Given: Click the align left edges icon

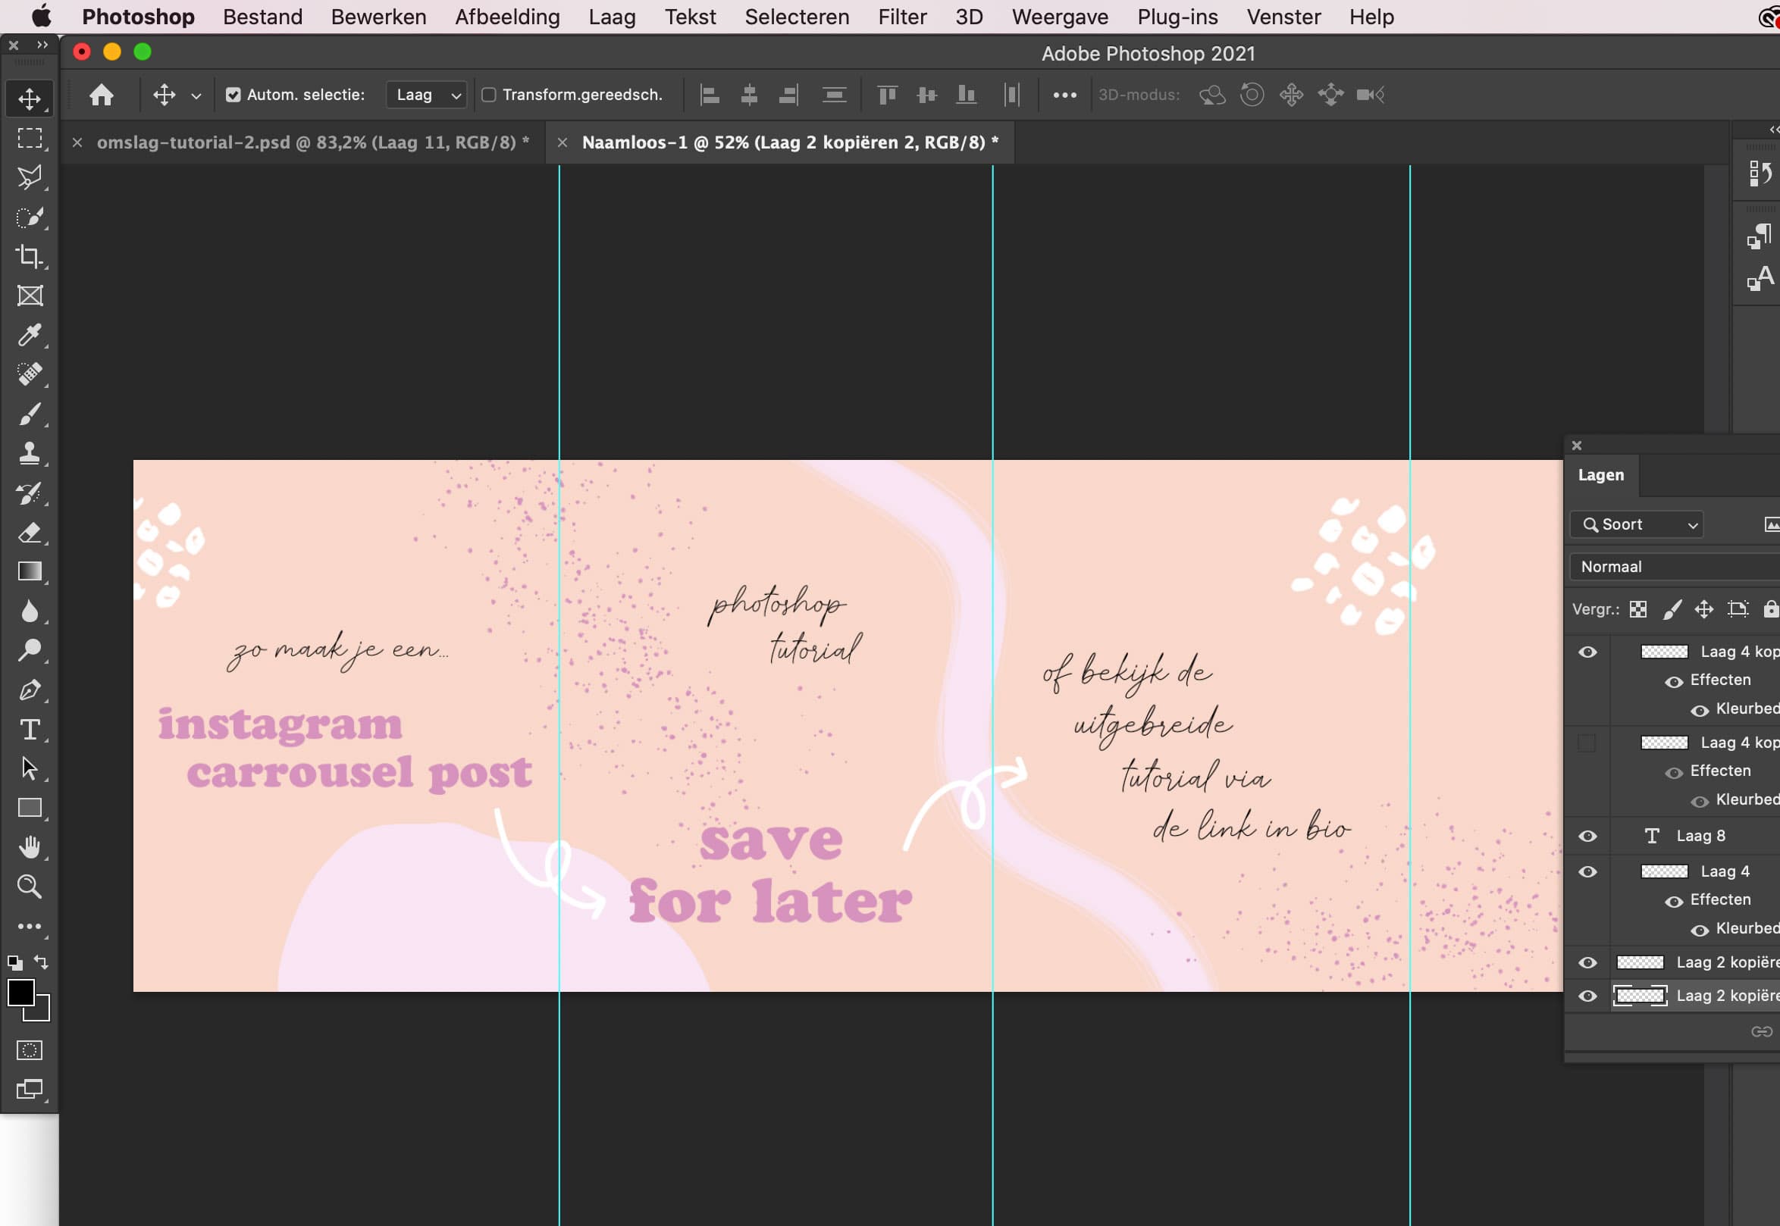Looking at the screenshot, I should click(x=710, y=94).
